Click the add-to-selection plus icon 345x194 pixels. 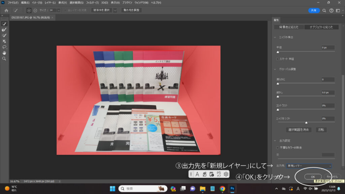pyautogui.click(x=29, y=10)
